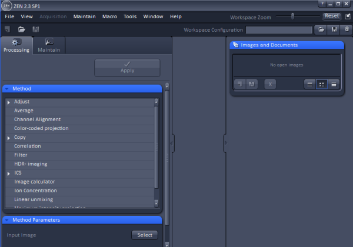
Task: Load workspace configuration via folder icon
Action: [321, 29]
